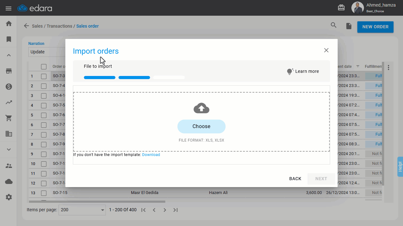Viewport: 403px width, 226px height.
Task: Open the Ahmed_hamza profile avatar
Action: coord(358,8)
